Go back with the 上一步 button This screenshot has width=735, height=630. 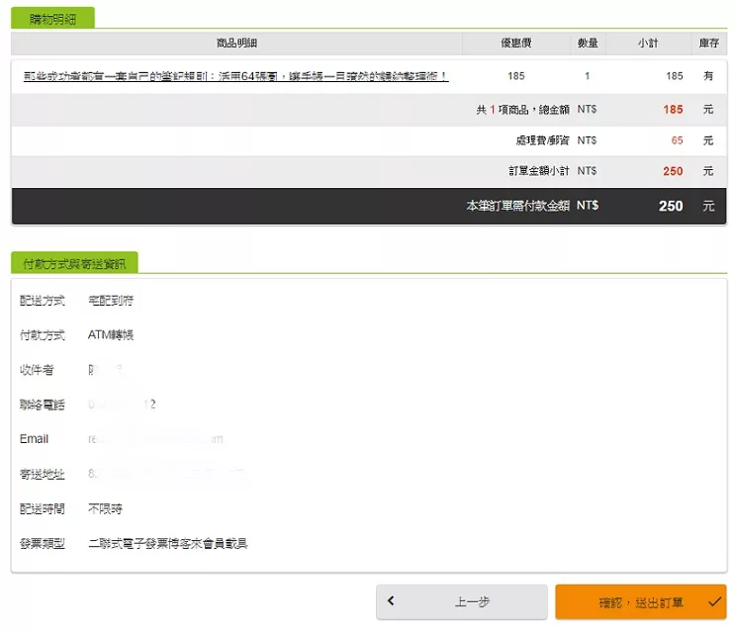click(x=461, y=601)
